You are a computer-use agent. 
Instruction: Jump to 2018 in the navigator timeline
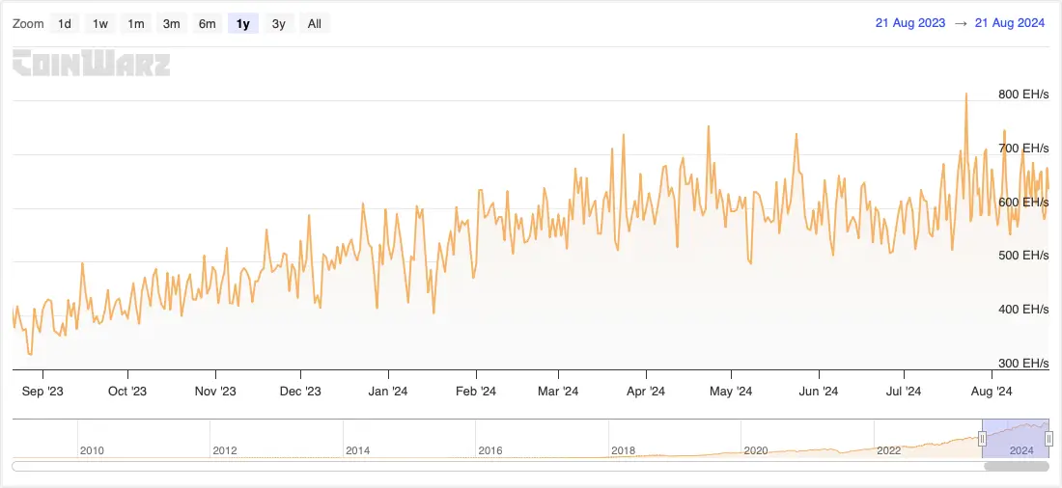point(622,449)
